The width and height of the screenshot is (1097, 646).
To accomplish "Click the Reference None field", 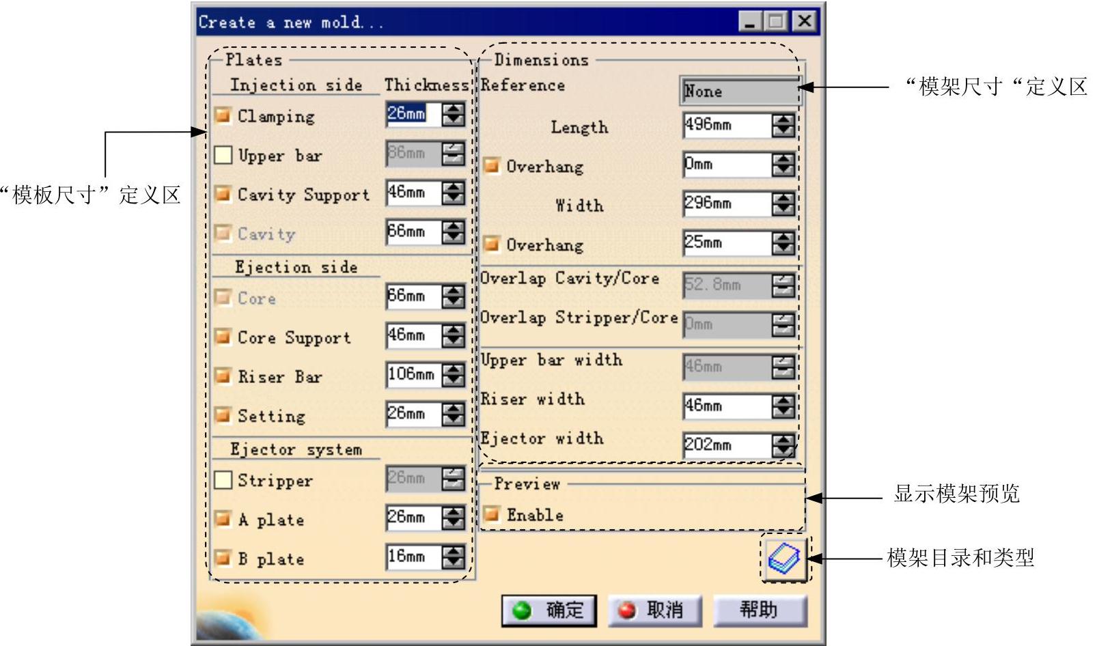I will tap(740, 91).
